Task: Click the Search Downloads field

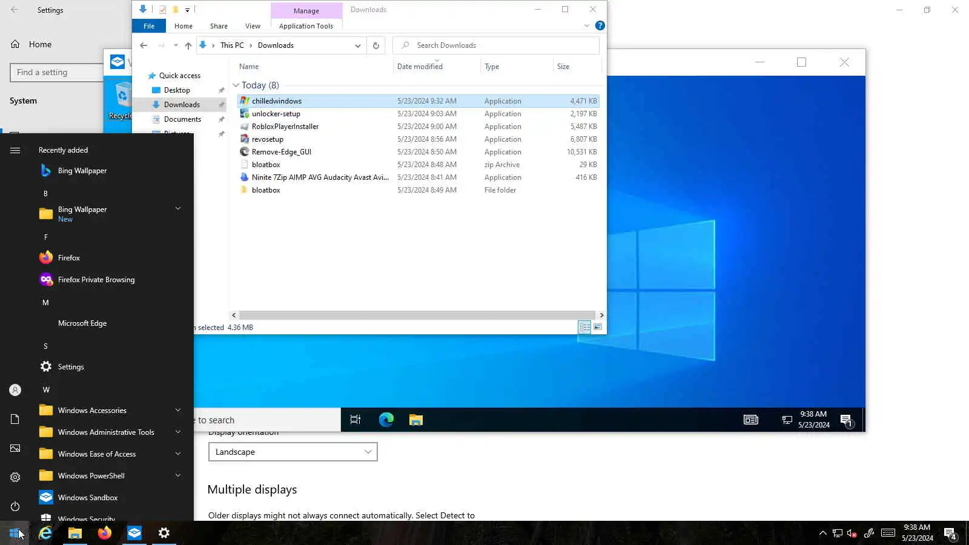Action: (x=496, y=45)
